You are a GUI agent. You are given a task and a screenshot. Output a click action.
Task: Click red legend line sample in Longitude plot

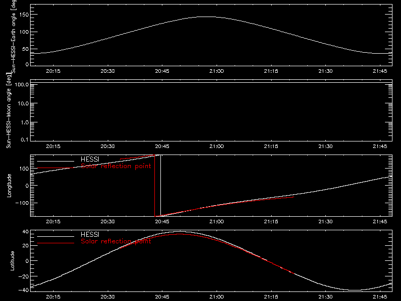(x=56, y=168)
